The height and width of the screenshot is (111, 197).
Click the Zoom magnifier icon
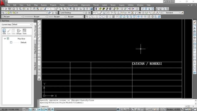60,9
